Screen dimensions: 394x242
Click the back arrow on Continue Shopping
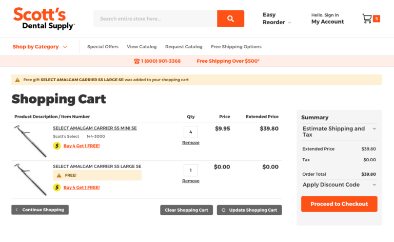tap(16, 210)
